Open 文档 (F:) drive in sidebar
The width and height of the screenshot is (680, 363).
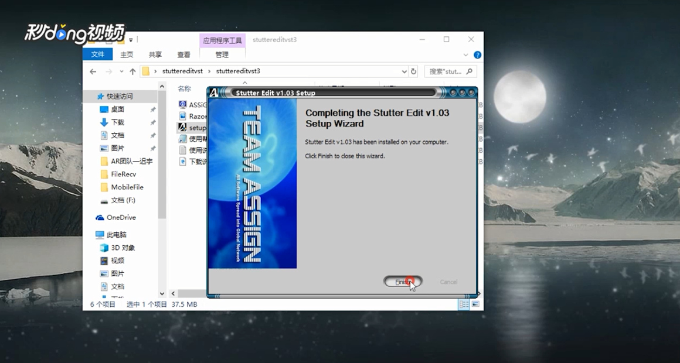[123, 200]
